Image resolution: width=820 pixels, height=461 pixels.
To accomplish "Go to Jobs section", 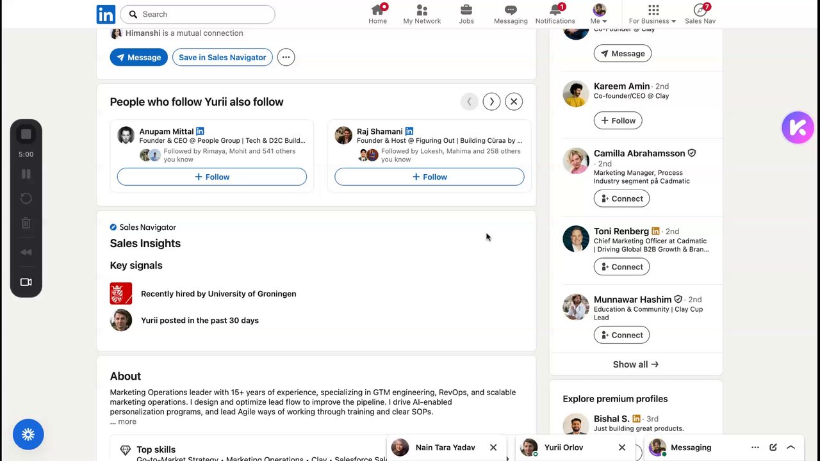I will click(x=466, y=13).
